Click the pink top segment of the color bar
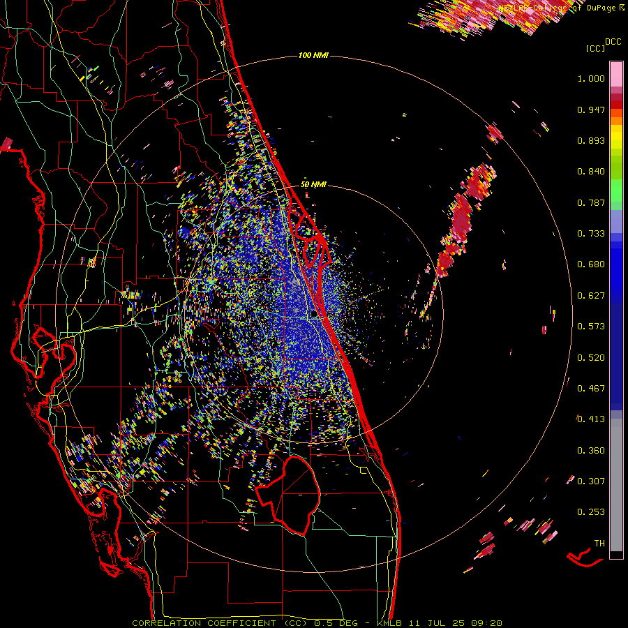This screenshot has width=628, height=628. tap(616, 74)
